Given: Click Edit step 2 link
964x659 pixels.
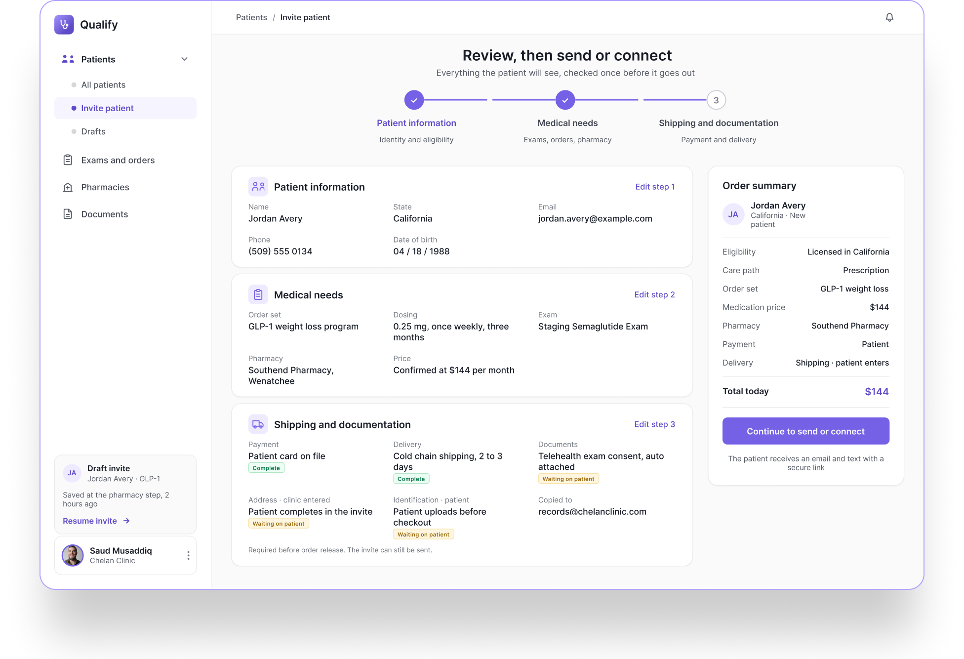Looking at the screenshot, I should 654,294.
